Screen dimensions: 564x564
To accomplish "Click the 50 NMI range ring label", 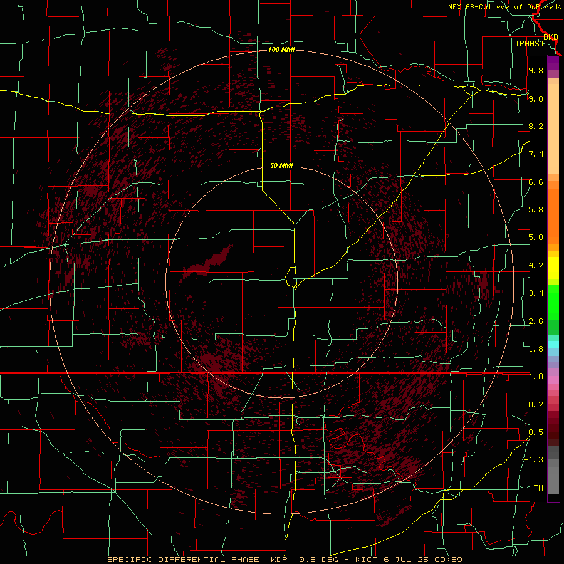I will (281, 165).
